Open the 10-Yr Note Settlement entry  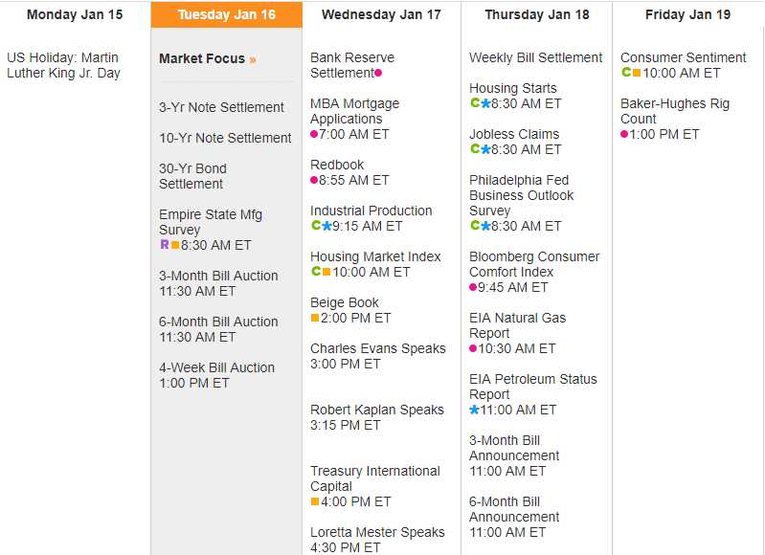(225, 138)
